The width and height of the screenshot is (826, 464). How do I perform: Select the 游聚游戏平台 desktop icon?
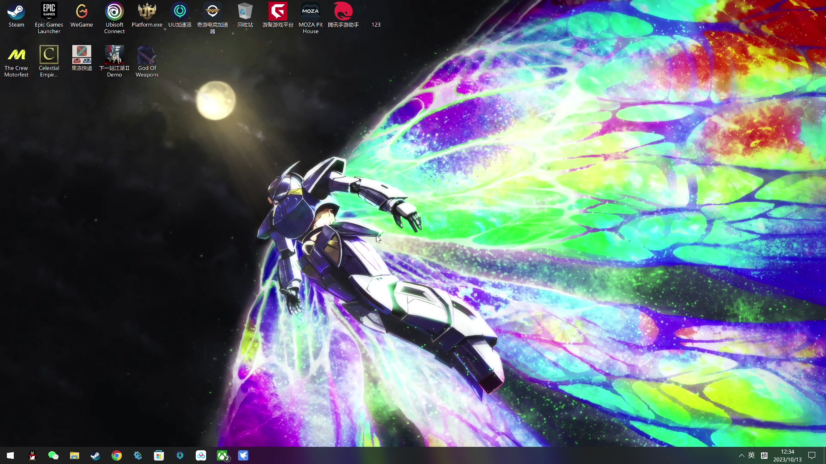278,15
